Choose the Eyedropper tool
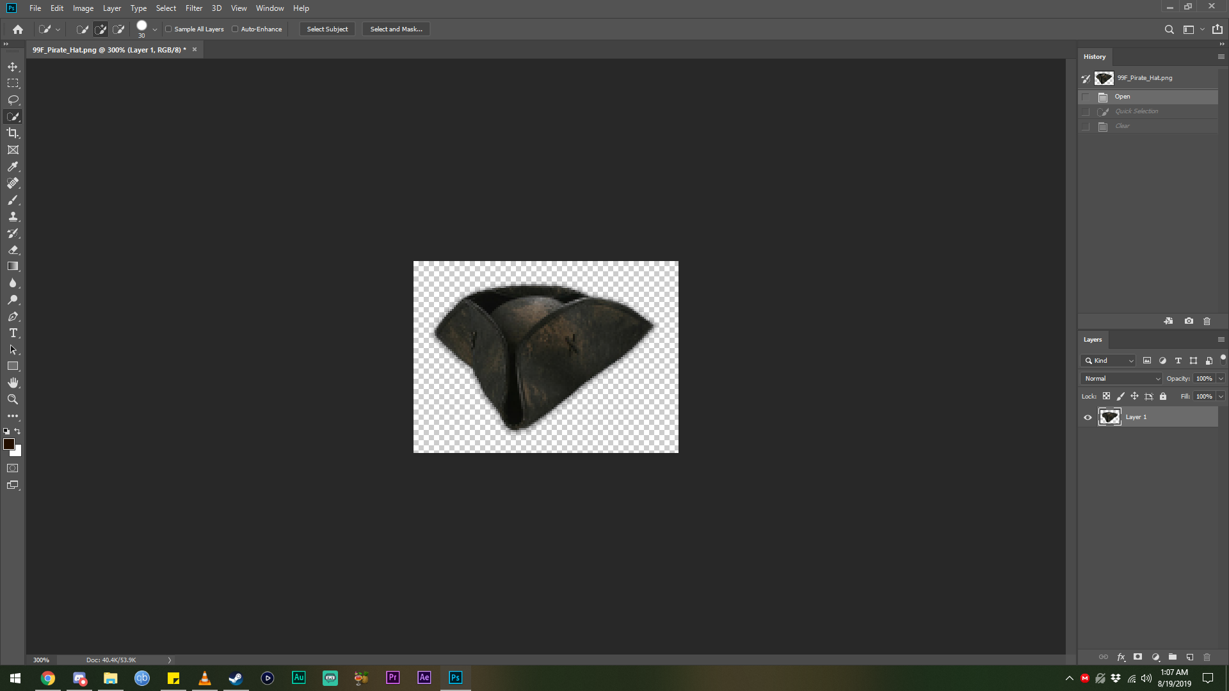The width and height of the screenshot is (1229, 691). tap(13, 166)
